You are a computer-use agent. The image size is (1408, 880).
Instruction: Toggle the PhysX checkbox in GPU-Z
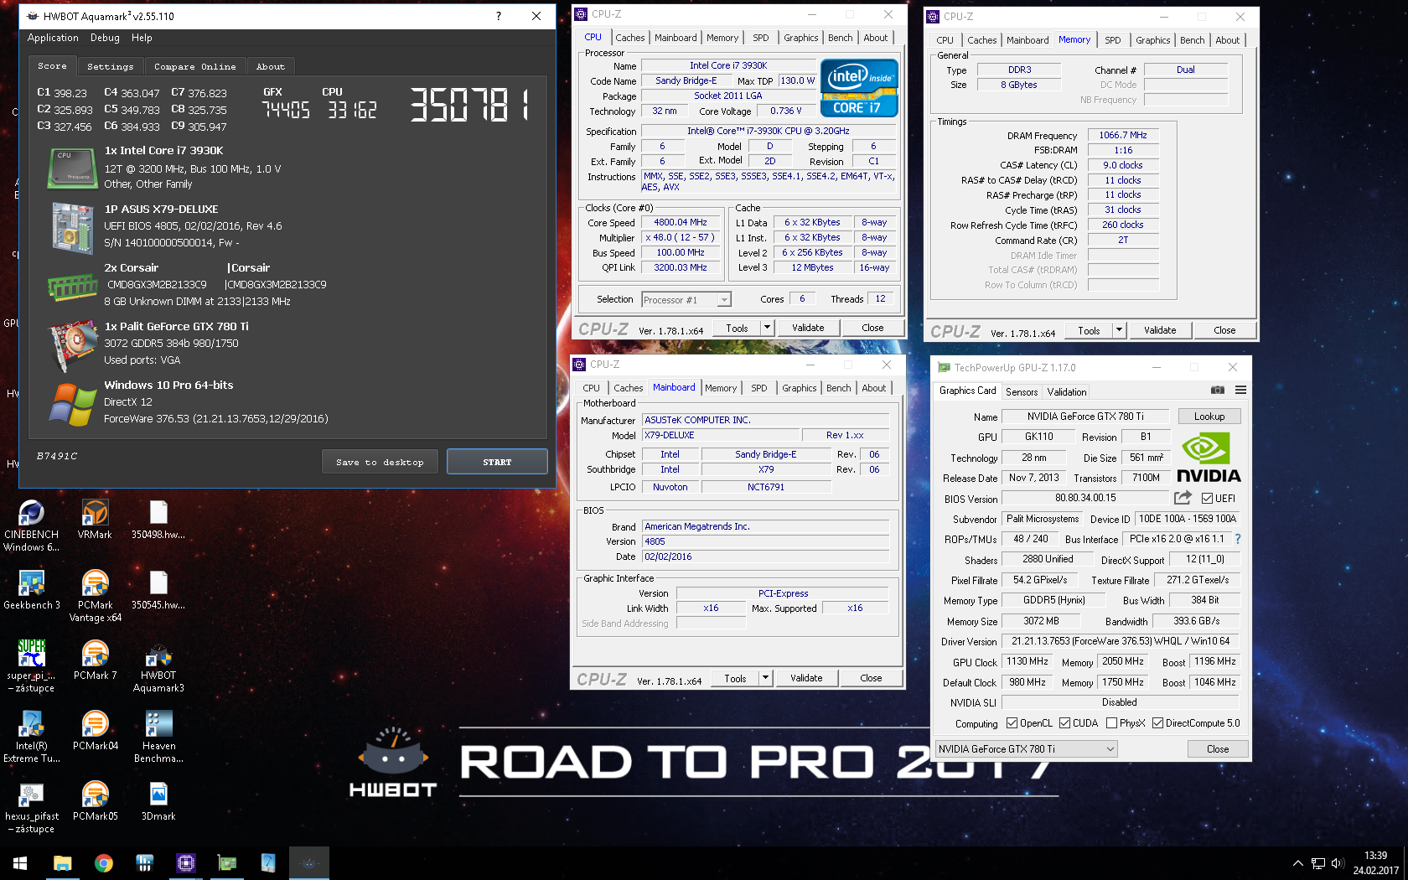click(1111, 723)
